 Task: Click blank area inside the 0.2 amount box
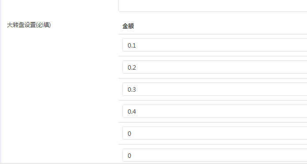coord(221,67)
